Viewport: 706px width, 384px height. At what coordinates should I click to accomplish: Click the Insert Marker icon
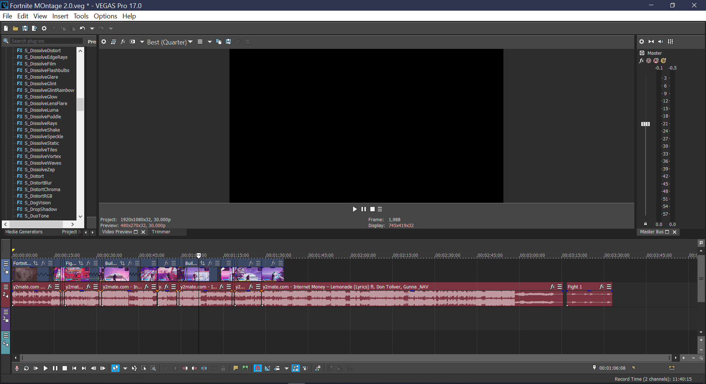point(236,368)
